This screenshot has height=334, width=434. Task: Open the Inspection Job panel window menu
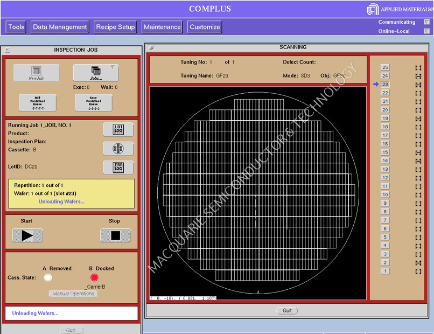(x=8, y=50)
